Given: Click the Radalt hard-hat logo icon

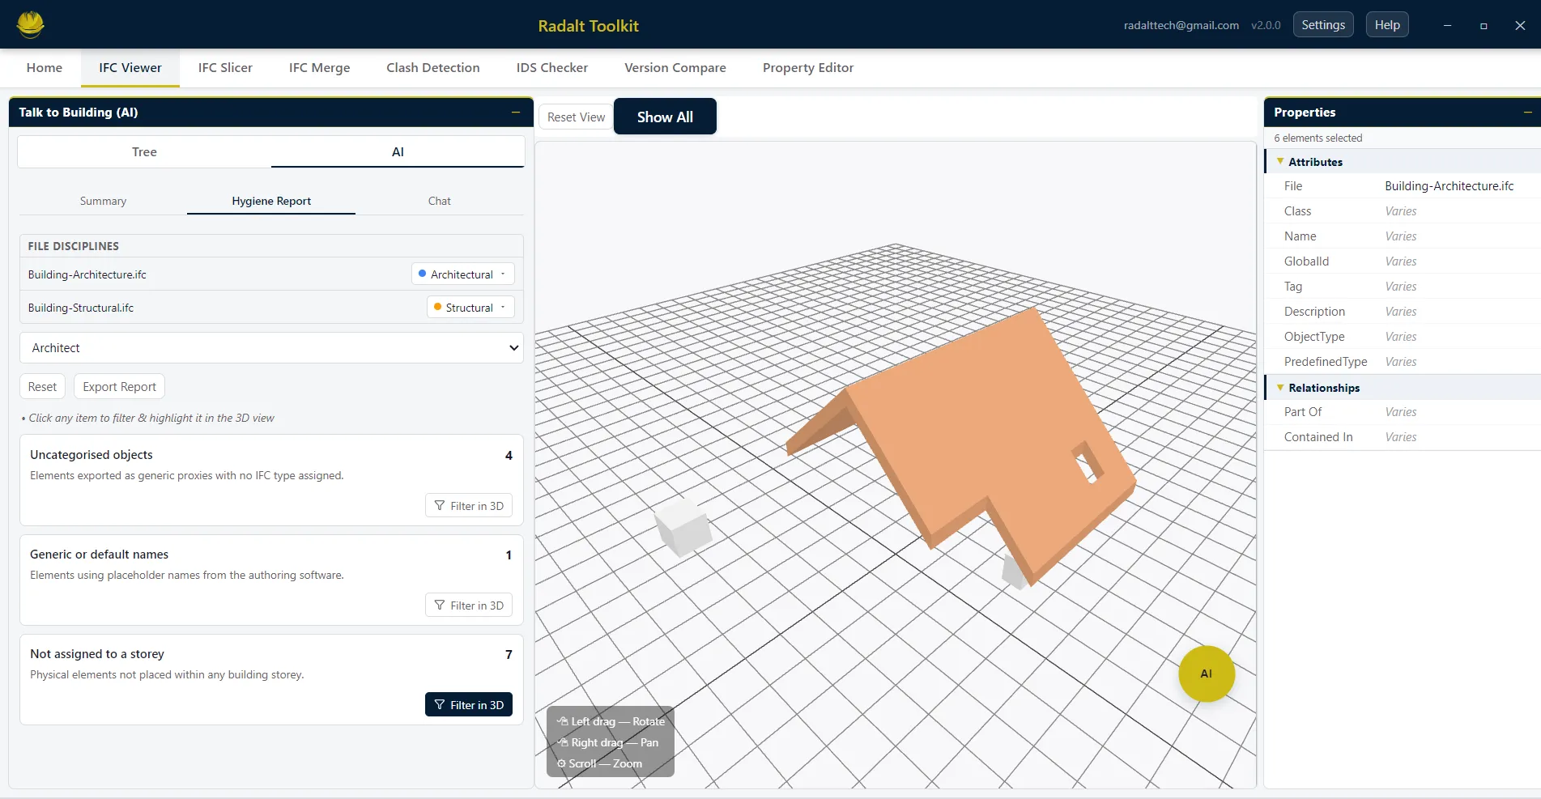Looking at the screenshot, I should [31, 24].
